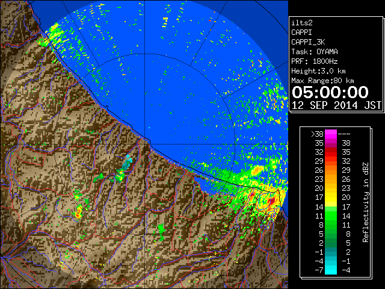
Task: Click the 'Task: OYAMA' line
Action: [315, 52]
